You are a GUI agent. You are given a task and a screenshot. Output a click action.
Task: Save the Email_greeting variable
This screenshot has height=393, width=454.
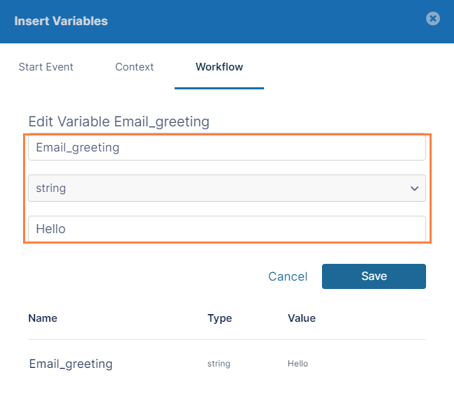point(374,276)
